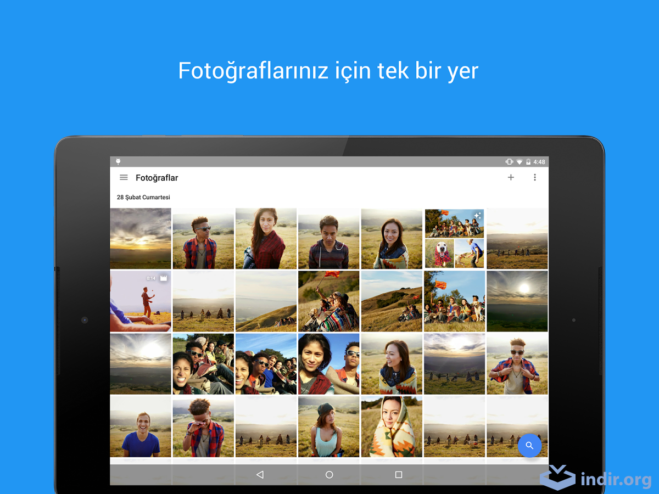
Task: Open the portrait of the man in blue shirt
Action: (140, 426)
